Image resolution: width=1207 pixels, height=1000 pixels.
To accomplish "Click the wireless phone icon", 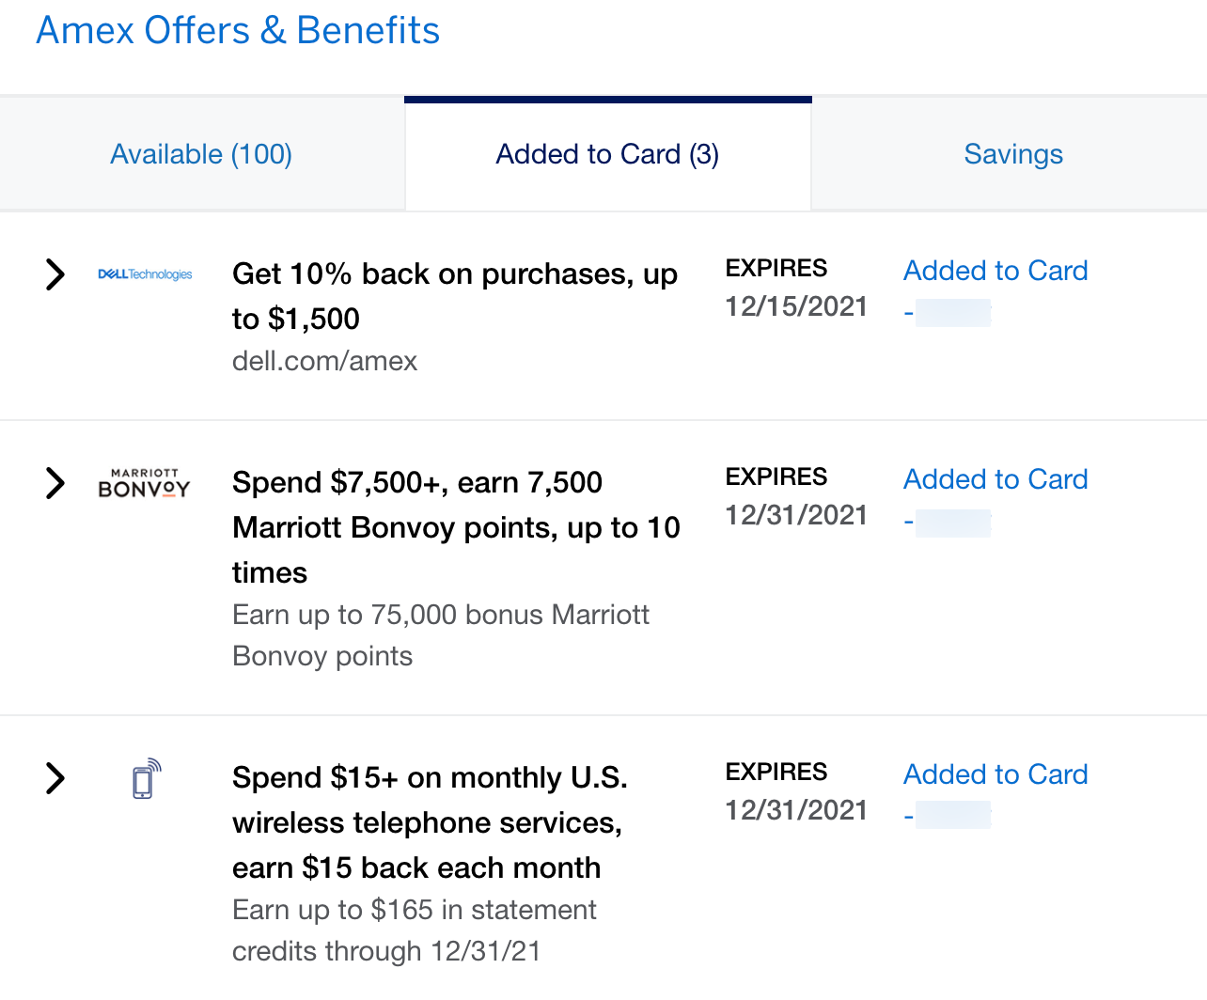I will click(x=146, y=779).
